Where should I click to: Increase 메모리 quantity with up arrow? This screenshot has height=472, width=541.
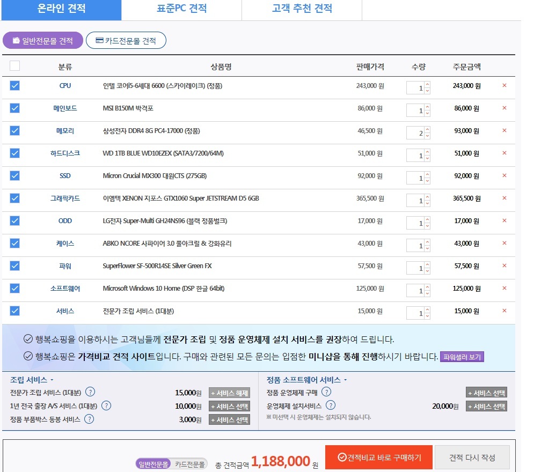pyautogui.click(x=427, y=128)
